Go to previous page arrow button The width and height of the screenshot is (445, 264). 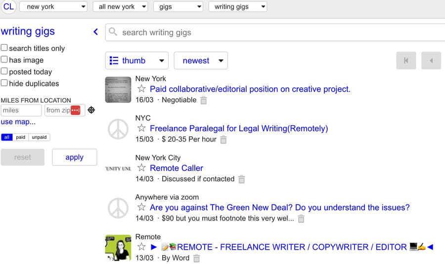tap(431, 61)
